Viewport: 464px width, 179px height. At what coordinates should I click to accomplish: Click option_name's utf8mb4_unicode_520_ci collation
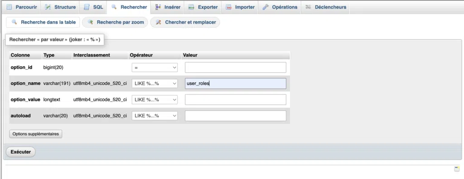(x=100, y=83)
